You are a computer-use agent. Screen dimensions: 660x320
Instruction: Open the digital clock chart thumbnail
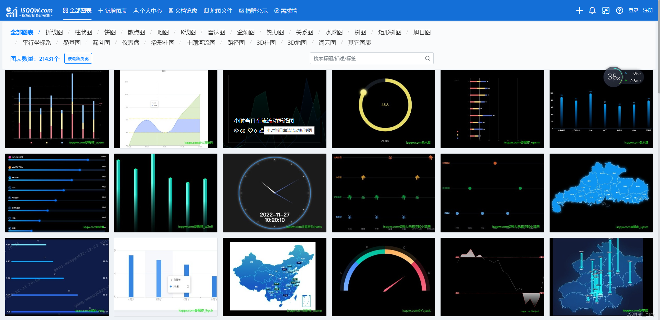coord(274,193)
